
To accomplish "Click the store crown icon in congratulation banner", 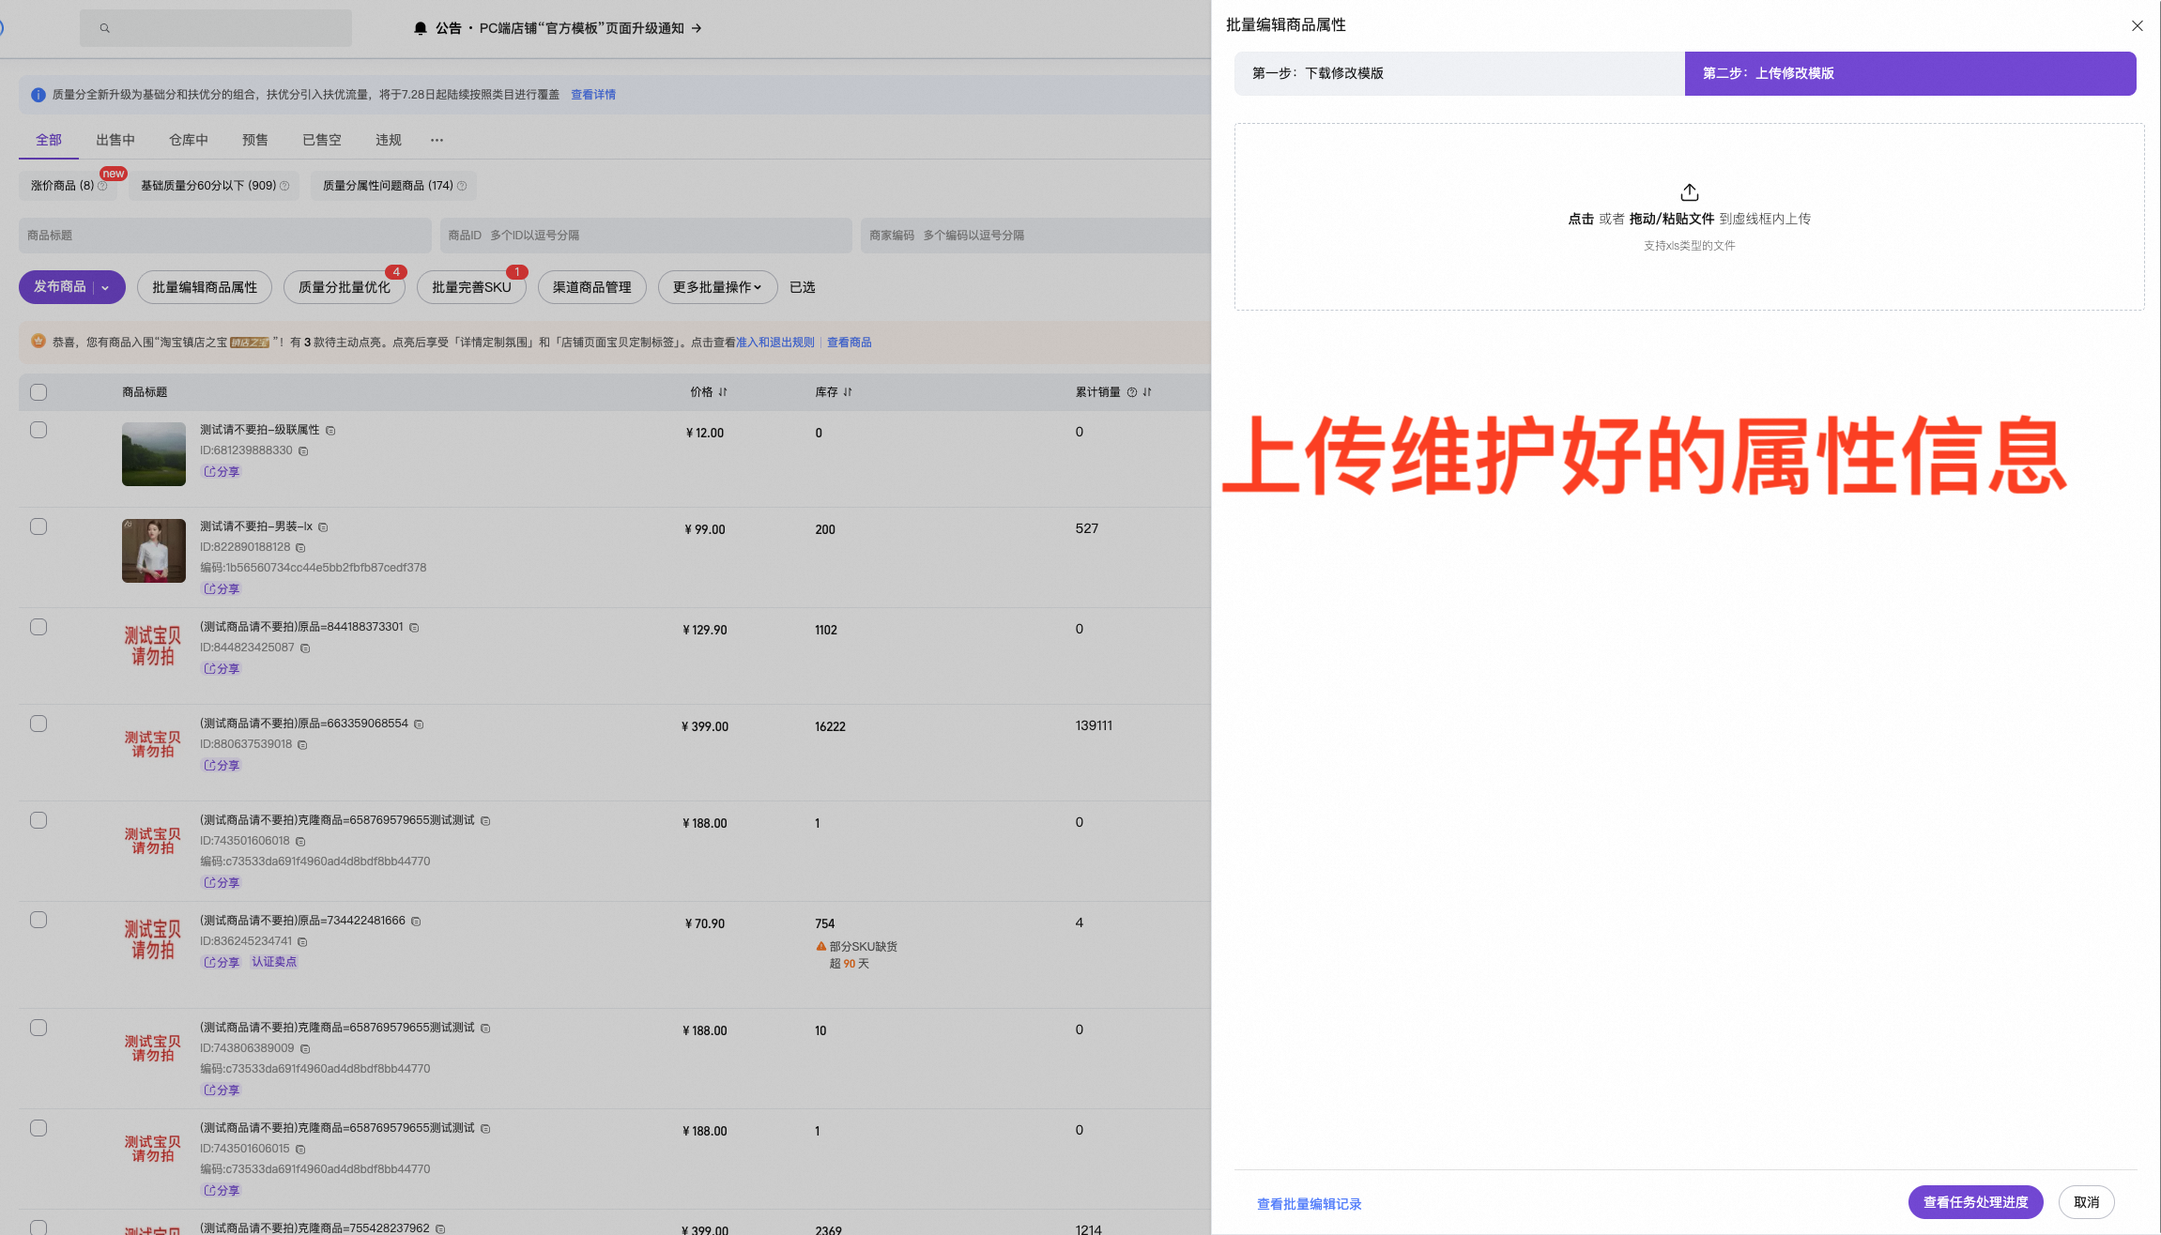I will pyautogui.click(x=38, y=342).
